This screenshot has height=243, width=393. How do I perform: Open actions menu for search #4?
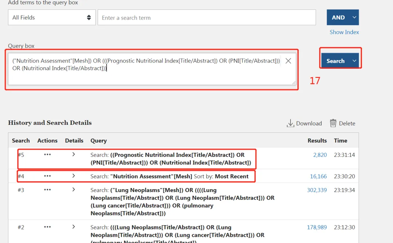(47, 176)
